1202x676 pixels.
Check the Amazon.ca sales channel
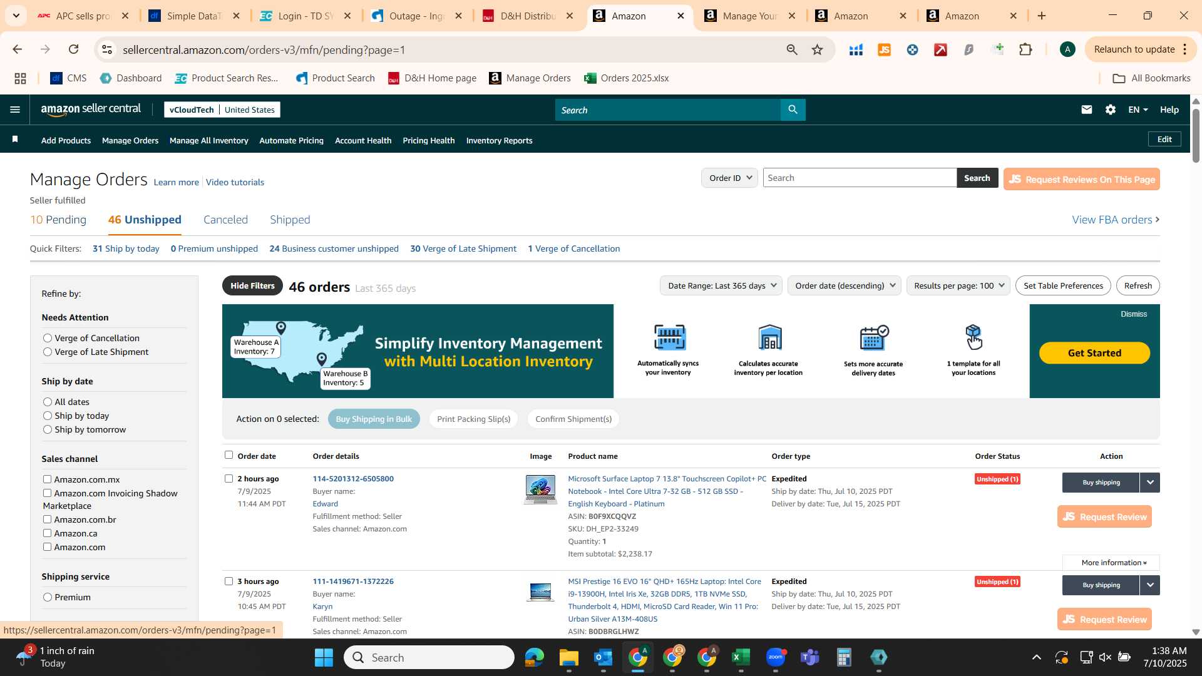[47, 533]
